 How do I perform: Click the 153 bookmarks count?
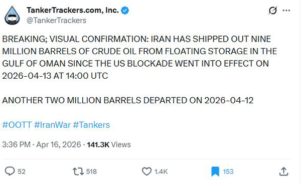tap(228, 171)
